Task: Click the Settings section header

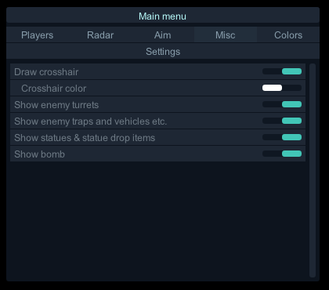Action: [163, 52]
